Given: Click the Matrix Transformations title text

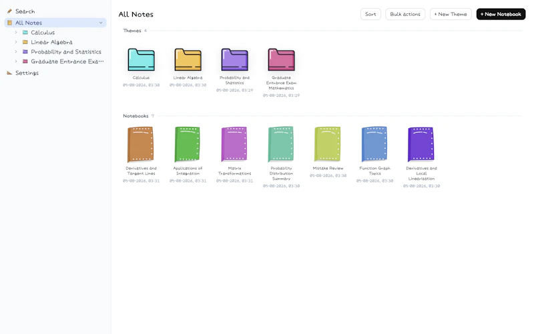Looking at the screenshot, I should click(x=234, y=171).
